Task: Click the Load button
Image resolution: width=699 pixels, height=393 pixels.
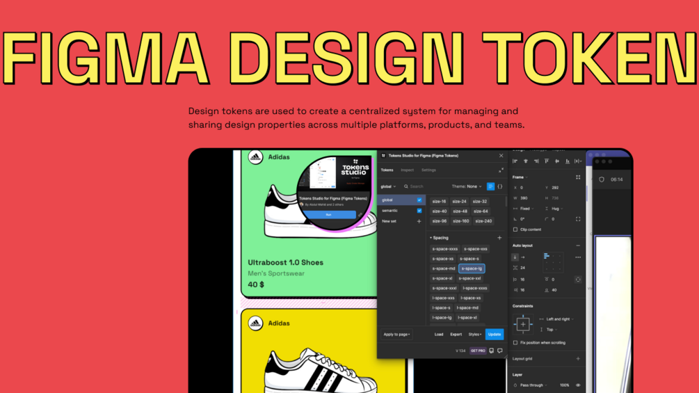Action: pyautogui.click(x=439, y=335)
